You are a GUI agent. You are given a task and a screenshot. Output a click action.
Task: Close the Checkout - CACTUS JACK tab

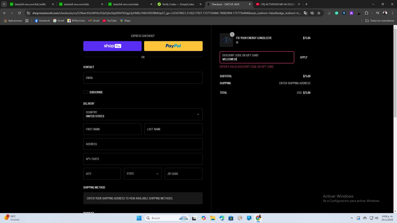[x=250, y=4]
